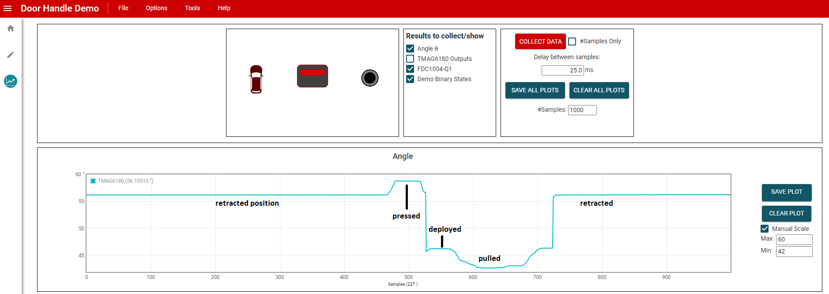The width and height of the screenshot is (829, 294).
Task: Turn off Manual Scale checkbox
Action: (x=765, y=229)
